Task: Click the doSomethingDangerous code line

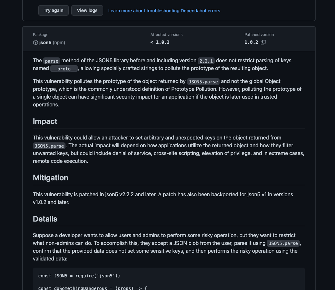Action: 92,288
